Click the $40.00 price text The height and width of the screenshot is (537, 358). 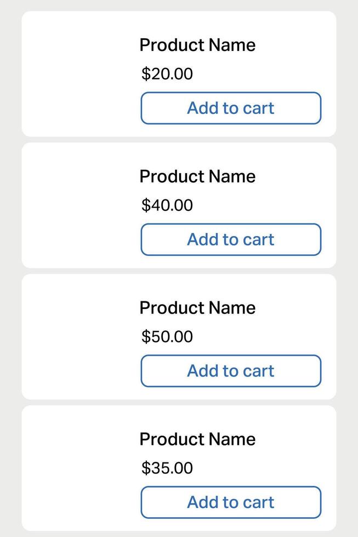coord(167,205)
